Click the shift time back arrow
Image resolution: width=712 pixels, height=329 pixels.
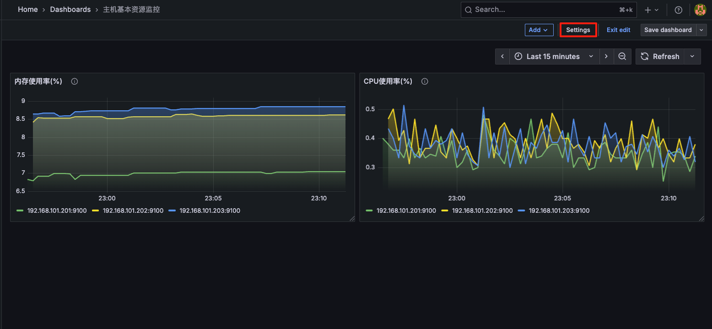click(x=502, y=56)
